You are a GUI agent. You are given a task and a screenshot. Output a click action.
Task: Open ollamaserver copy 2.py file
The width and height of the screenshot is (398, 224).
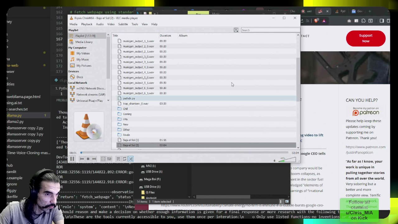(25, 128)
